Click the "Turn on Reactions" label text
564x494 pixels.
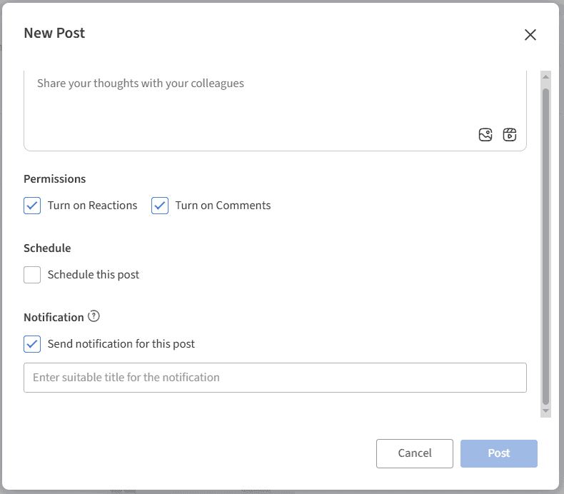(x=92, y=206)
